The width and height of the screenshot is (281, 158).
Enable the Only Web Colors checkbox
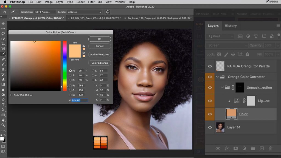(11, 95)
